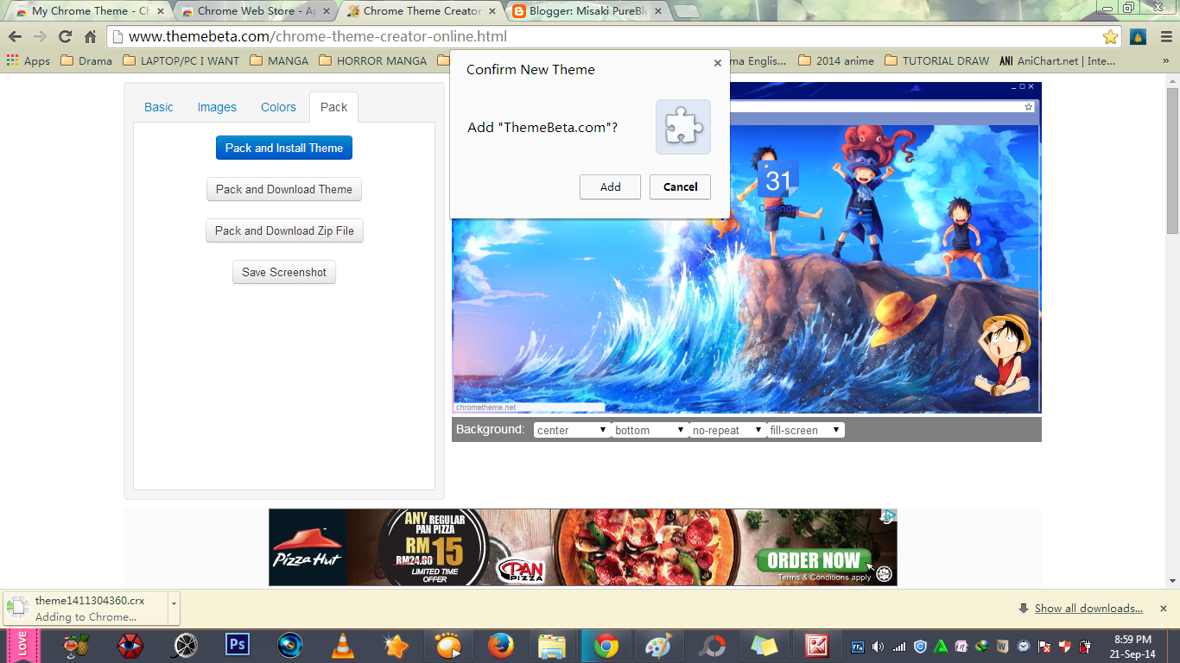Open the Drama bookmarks folder
This screenshot has height=663, width=1180.
point(86,61)
